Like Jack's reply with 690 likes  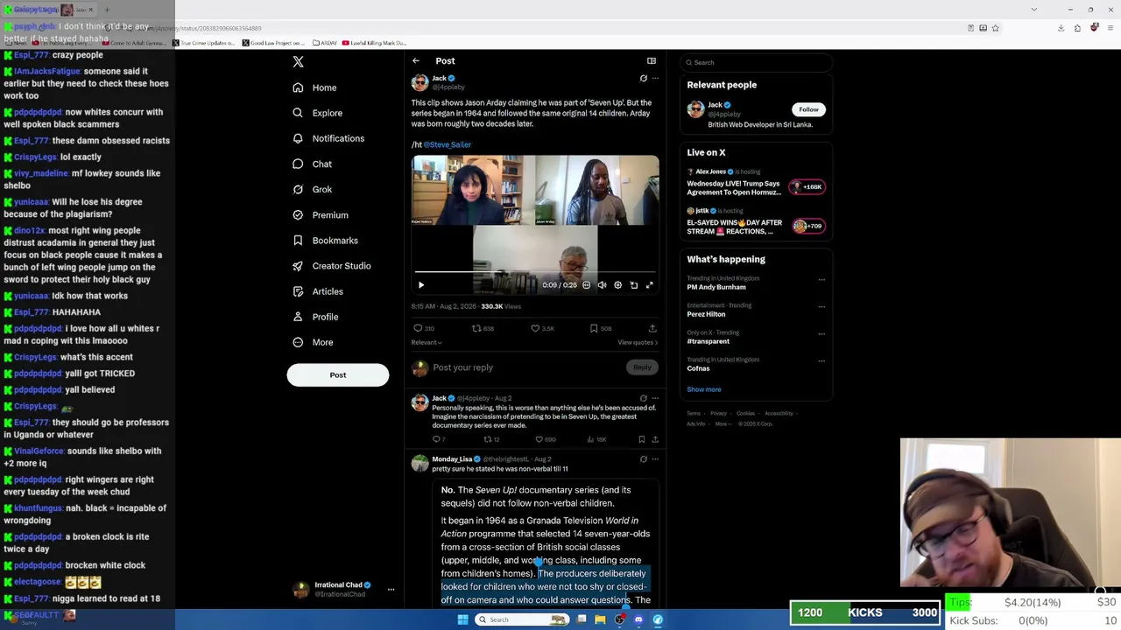click(546, 439)
